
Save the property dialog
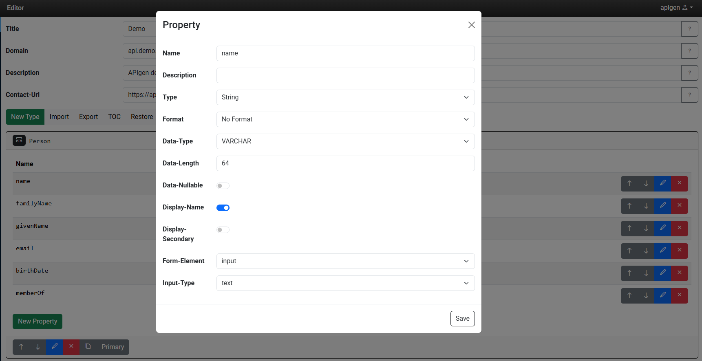(462, 319)
